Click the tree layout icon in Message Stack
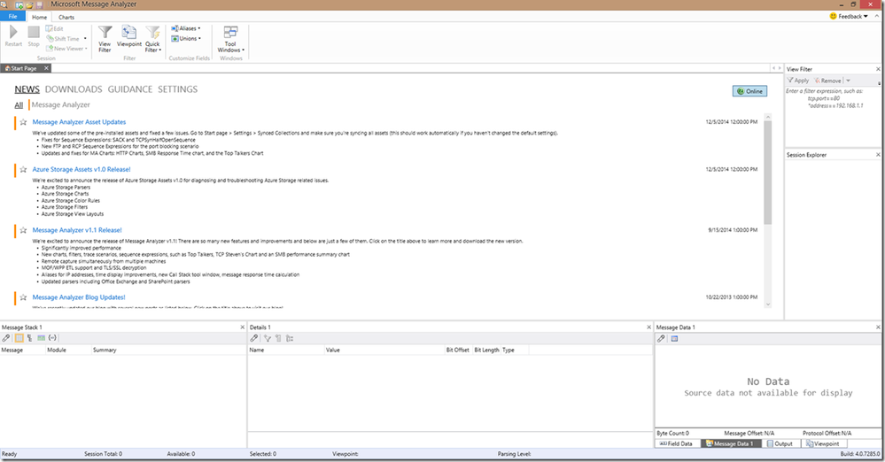Screen dimensions: 885x462 pos(30,338)
